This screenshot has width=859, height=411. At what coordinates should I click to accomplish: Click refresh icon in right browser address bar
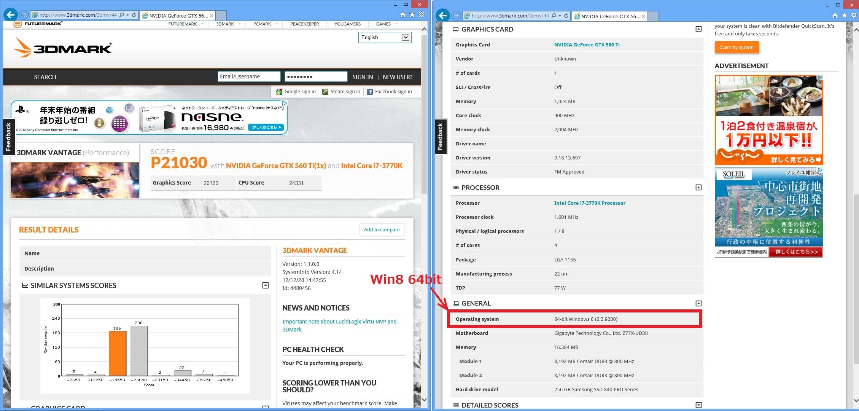click(566, 16)
